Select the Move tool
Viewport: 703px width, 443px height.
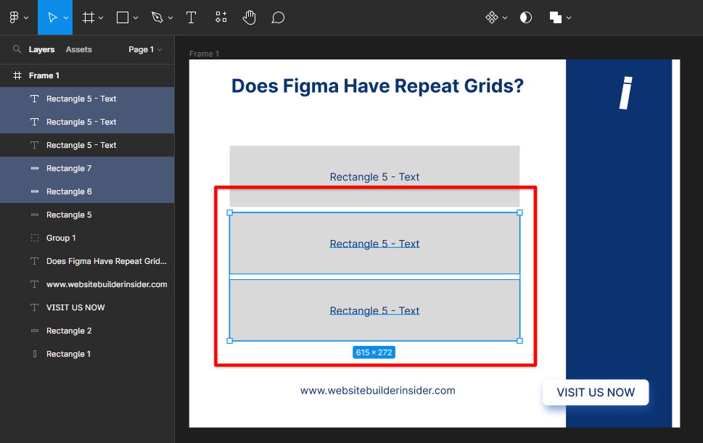pyautogui.click(x=52, y=17)
